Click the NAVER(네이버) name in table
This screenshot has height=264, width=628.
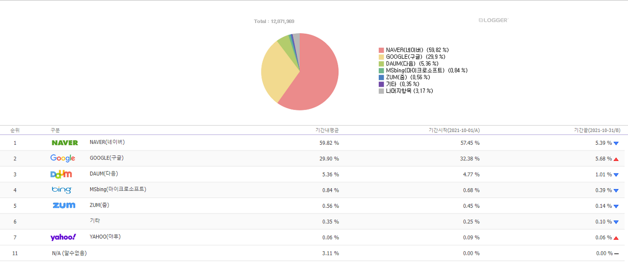click(107, 142)
